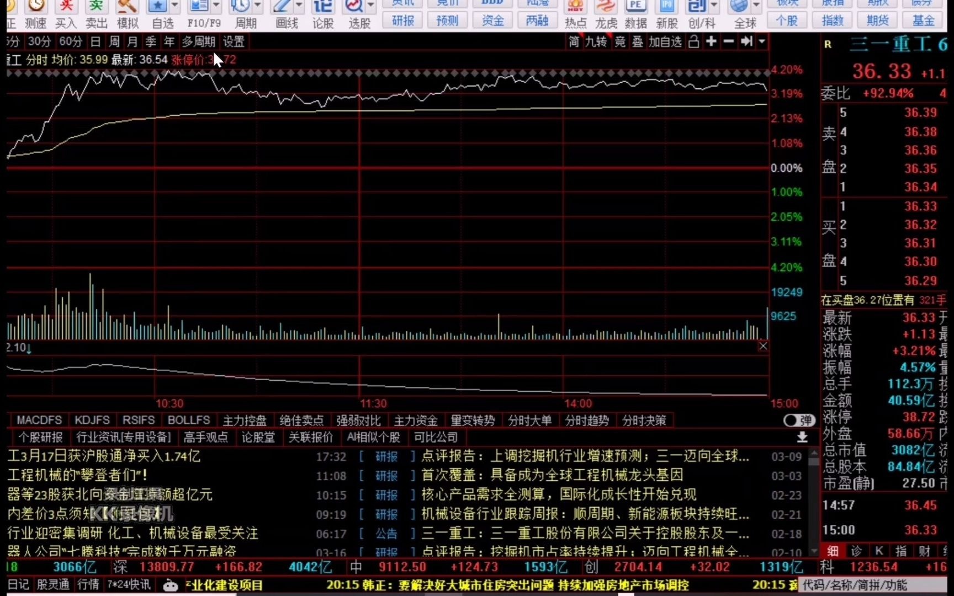Click the robot assistant icon in the status bar
This screenshot has width=954, height=596.
171,585
